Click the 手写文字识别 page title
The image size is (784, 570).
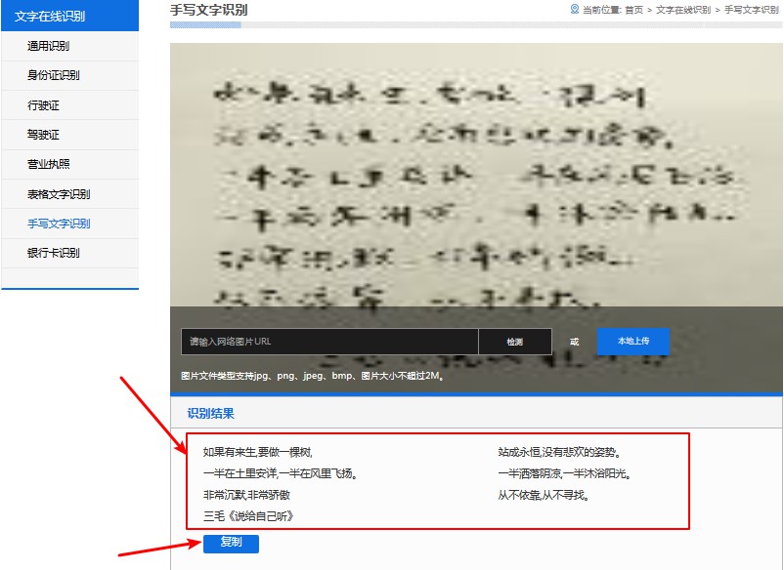pyautogui.click(x=208, y=10)
